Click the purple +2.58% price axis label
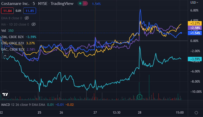 coord(195,28)
